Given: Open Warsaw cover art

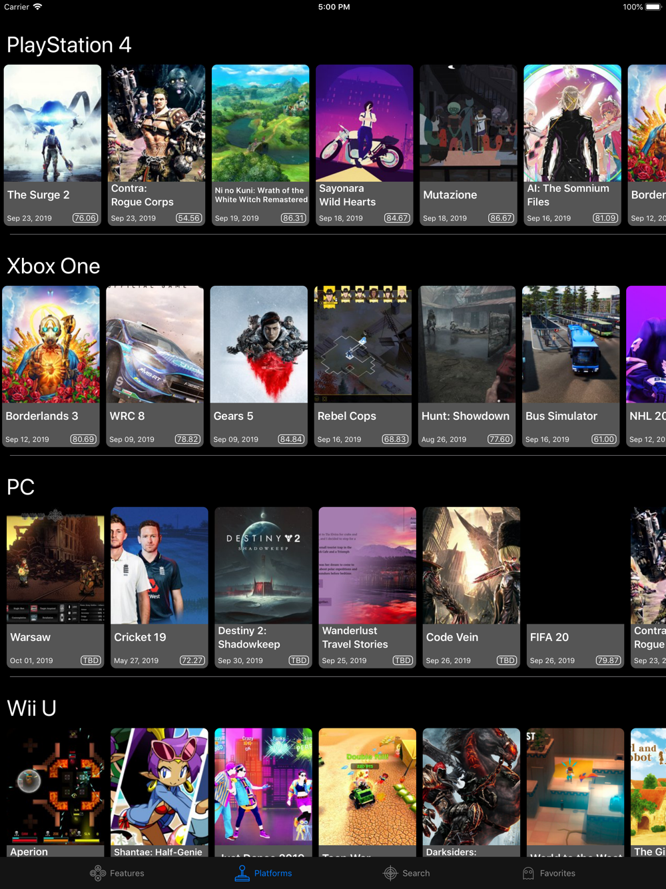Looking at the screenshot, I should [x=55, y=566].
